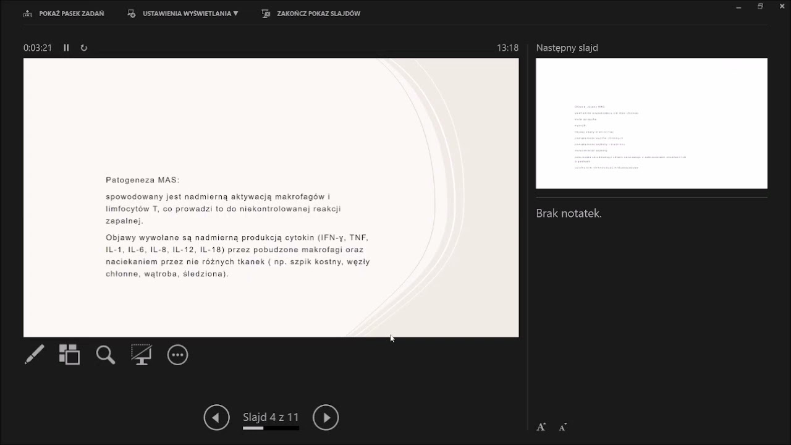This screenshot has height=445, width=791.
Task: Minimize the presenter view window
Action: (x=739, y=7)
